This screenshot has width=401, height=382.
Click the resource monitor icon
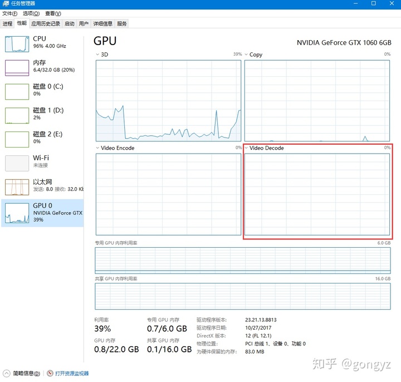(x=50, y=373)
